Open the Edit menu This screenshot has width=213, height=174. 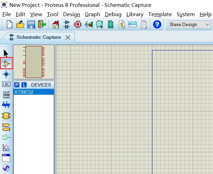pos(21,14)
